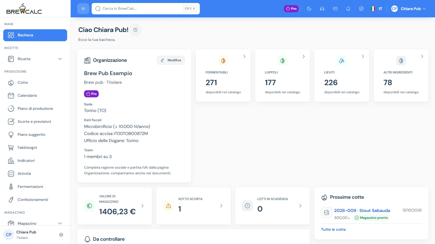Image resolution: width=435 pixels, height=244 pixels.
Task: Click the BrewCalc logo
Action: (24, 9)
